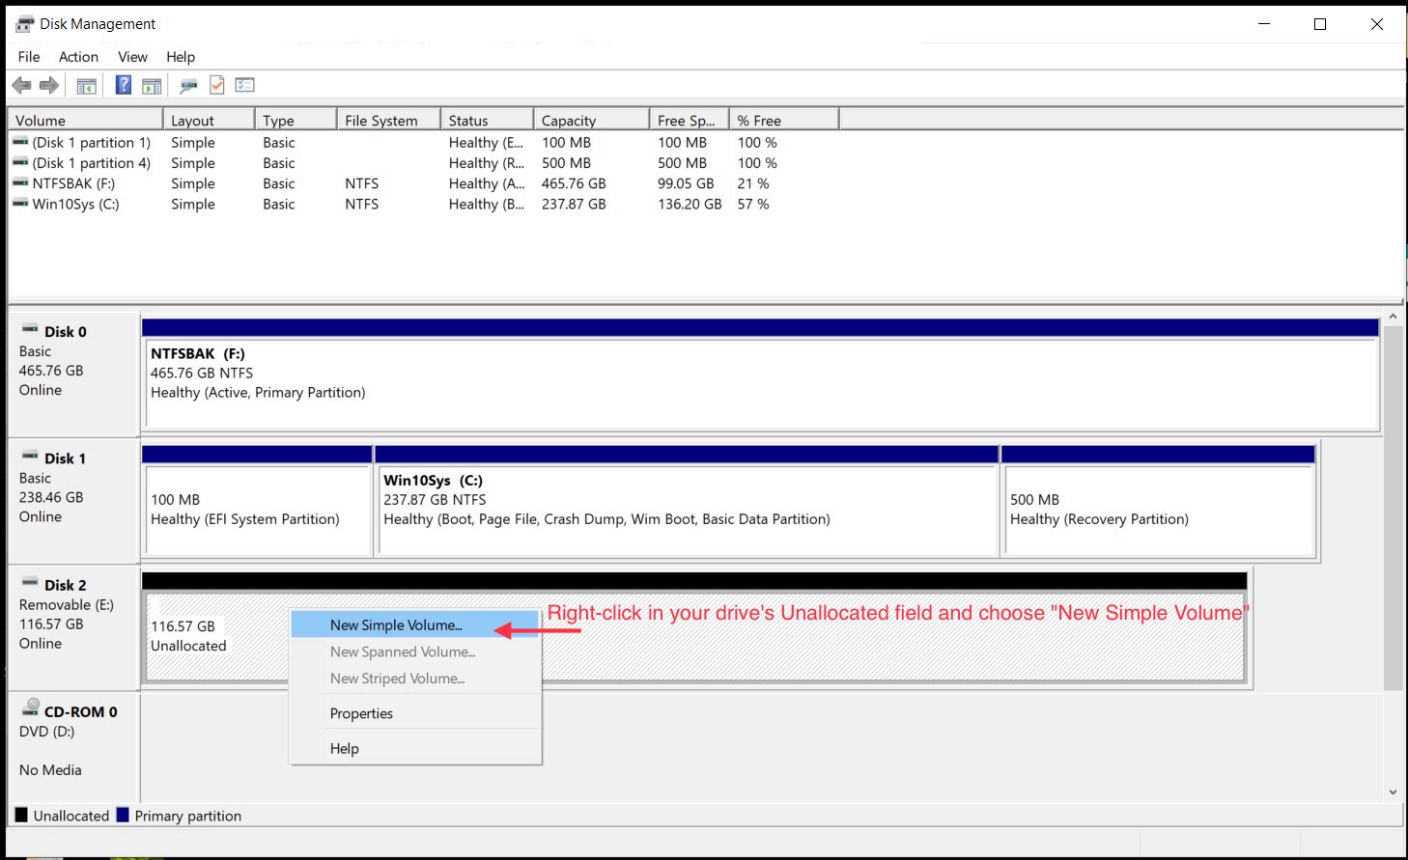Open Properties from the context menu

[361, 713]
